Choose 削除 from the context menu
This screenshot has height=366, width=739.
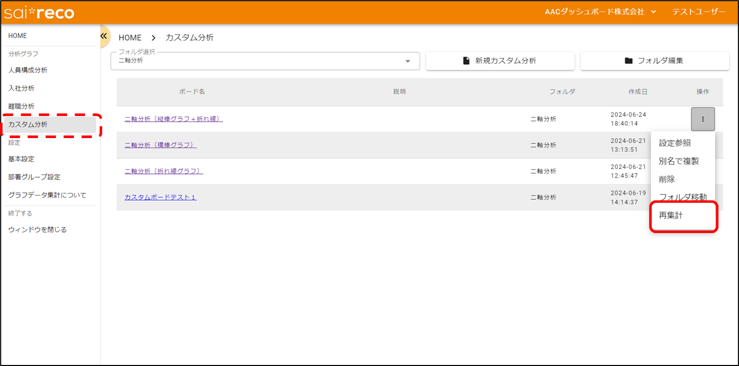(667, 179)
